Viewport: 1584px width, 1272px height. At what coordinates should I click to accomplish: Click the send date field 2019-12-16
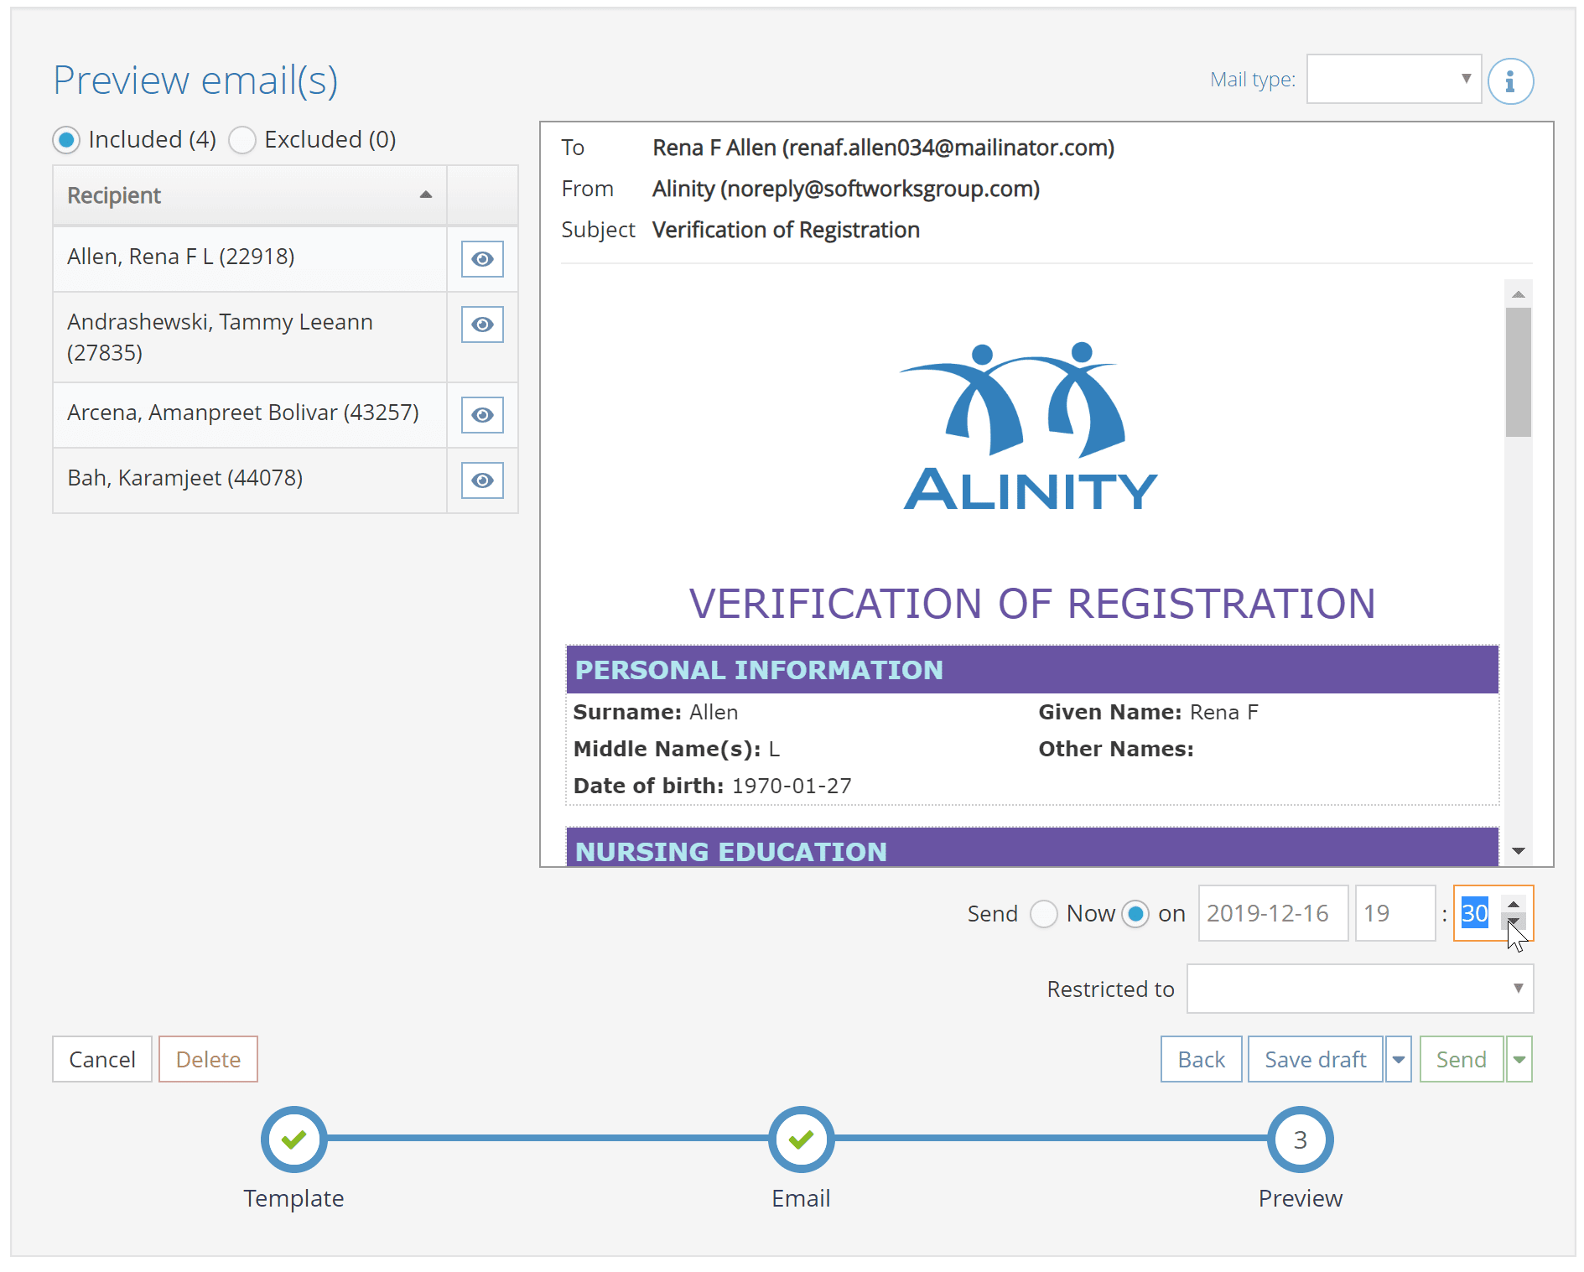click(1273, 913)
